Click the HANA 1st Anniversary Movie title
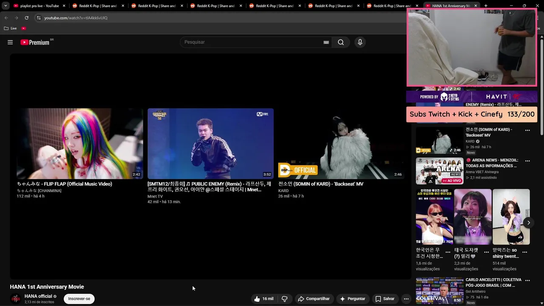Viewport: 544px width, 306px height. (x=47, y=287)
